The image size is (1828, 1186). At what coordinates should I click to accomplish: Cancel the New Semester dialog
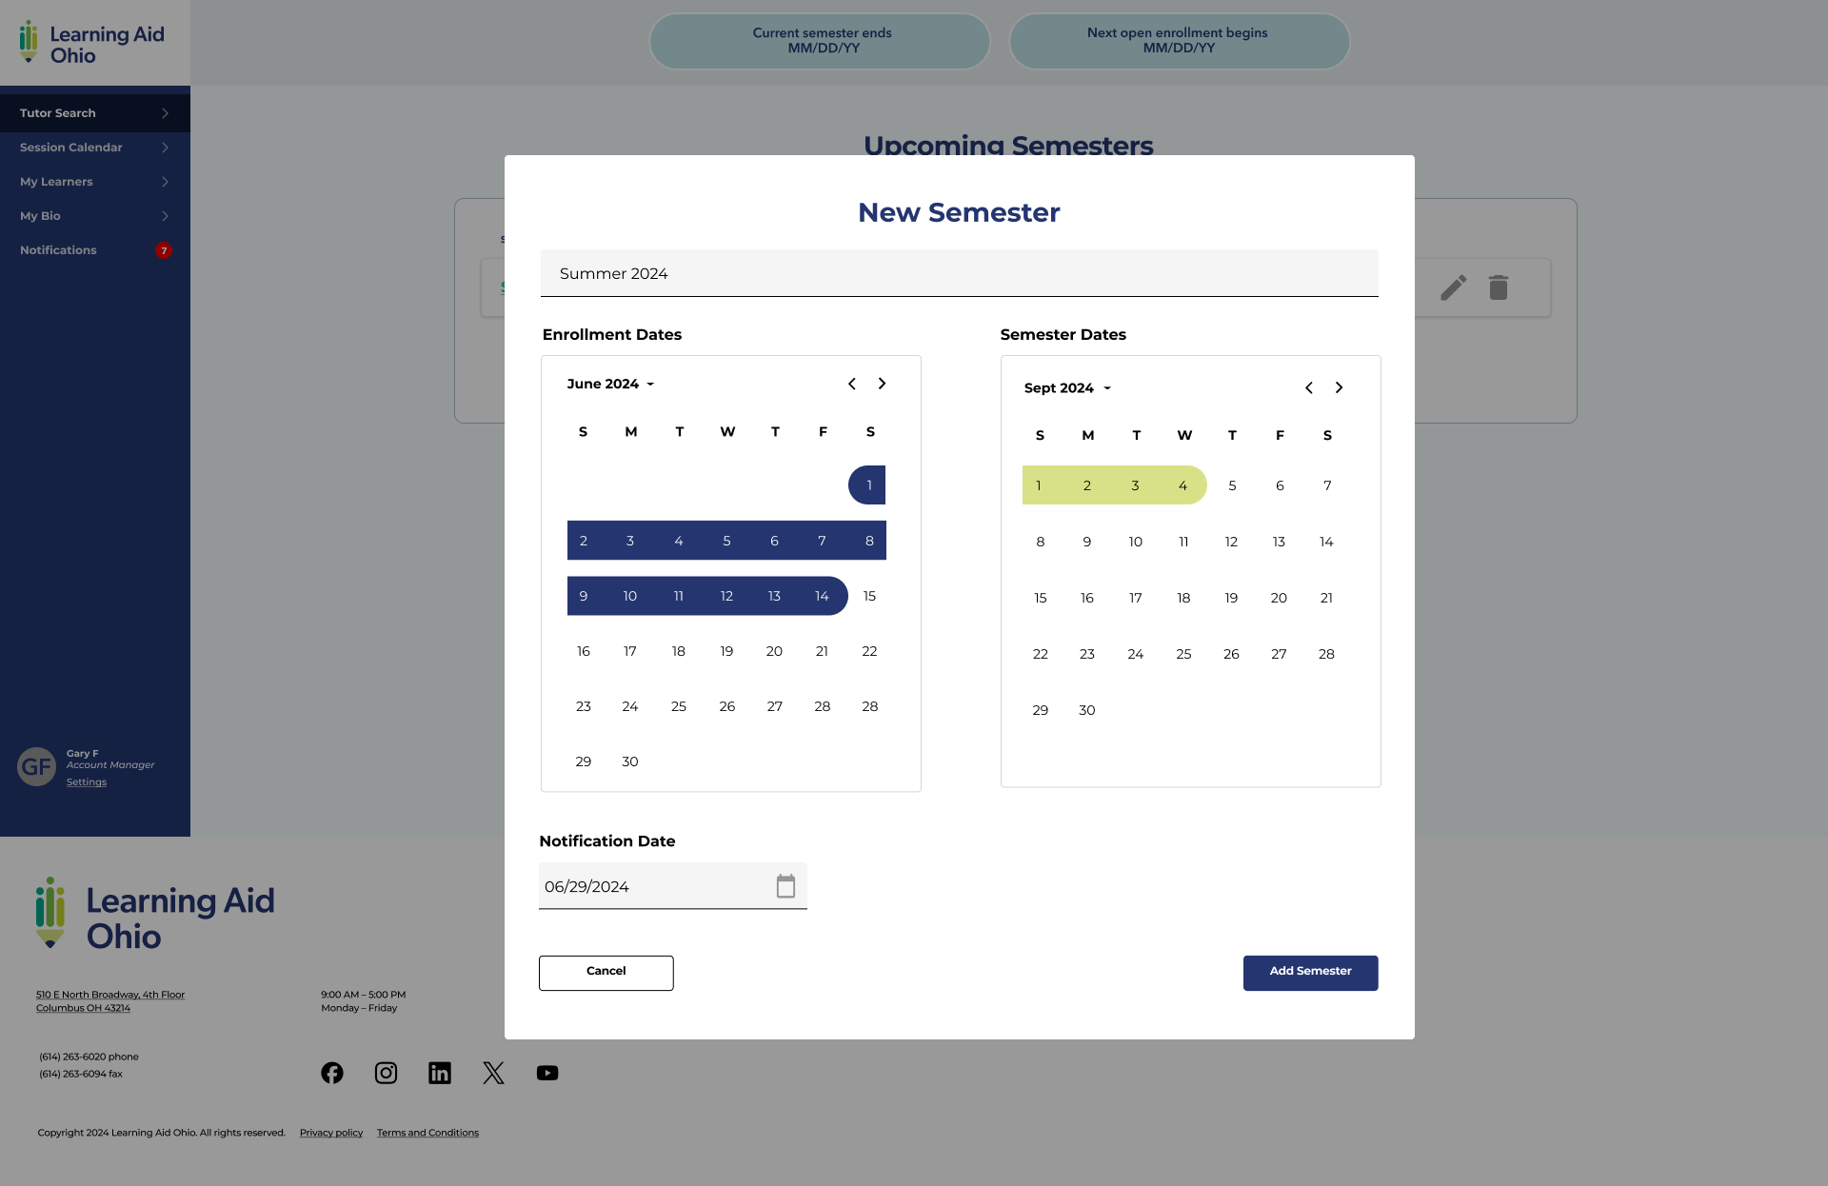(x=606, y=972)
